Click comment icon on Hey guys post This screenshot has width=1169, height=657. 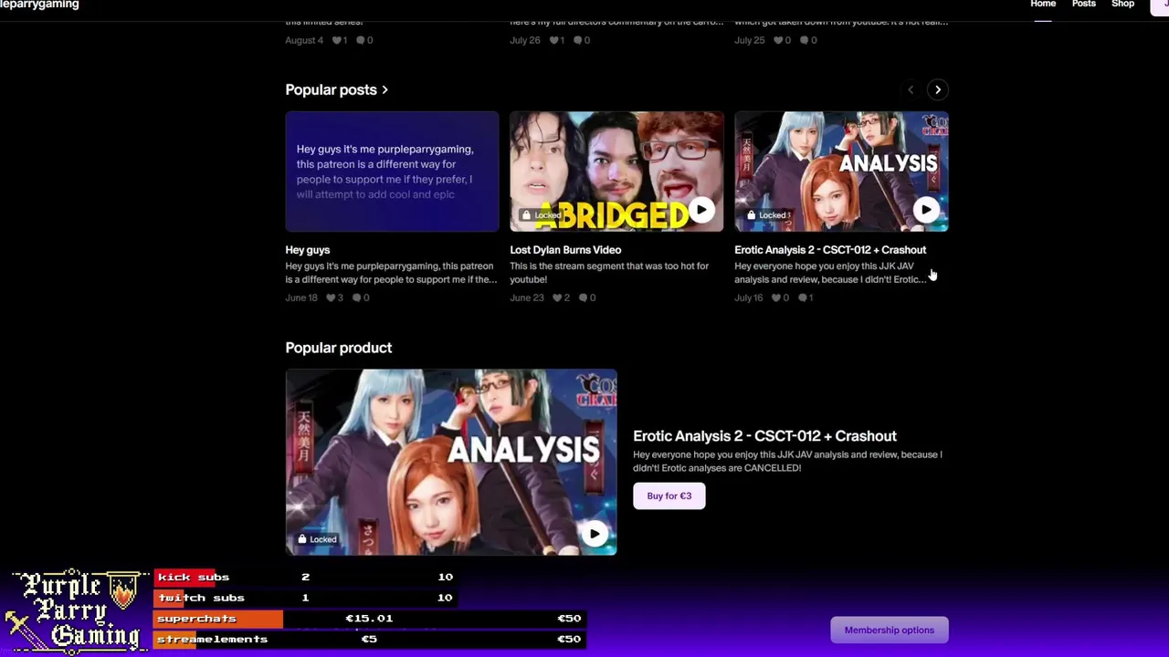pos(359,297)
